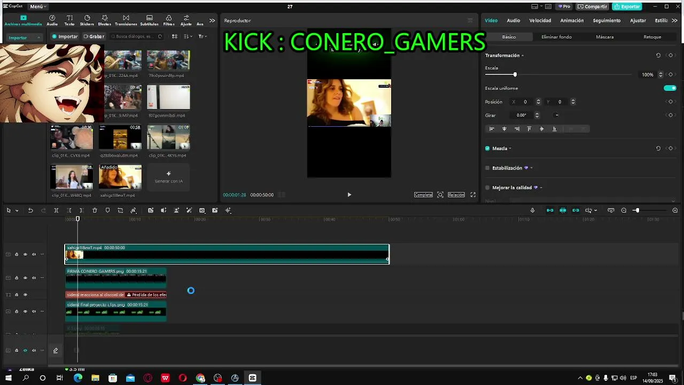Switch to the Audio inspector tab
This screenshot has height=385, width=684.
pyautogui.click(x=514, y=20)
